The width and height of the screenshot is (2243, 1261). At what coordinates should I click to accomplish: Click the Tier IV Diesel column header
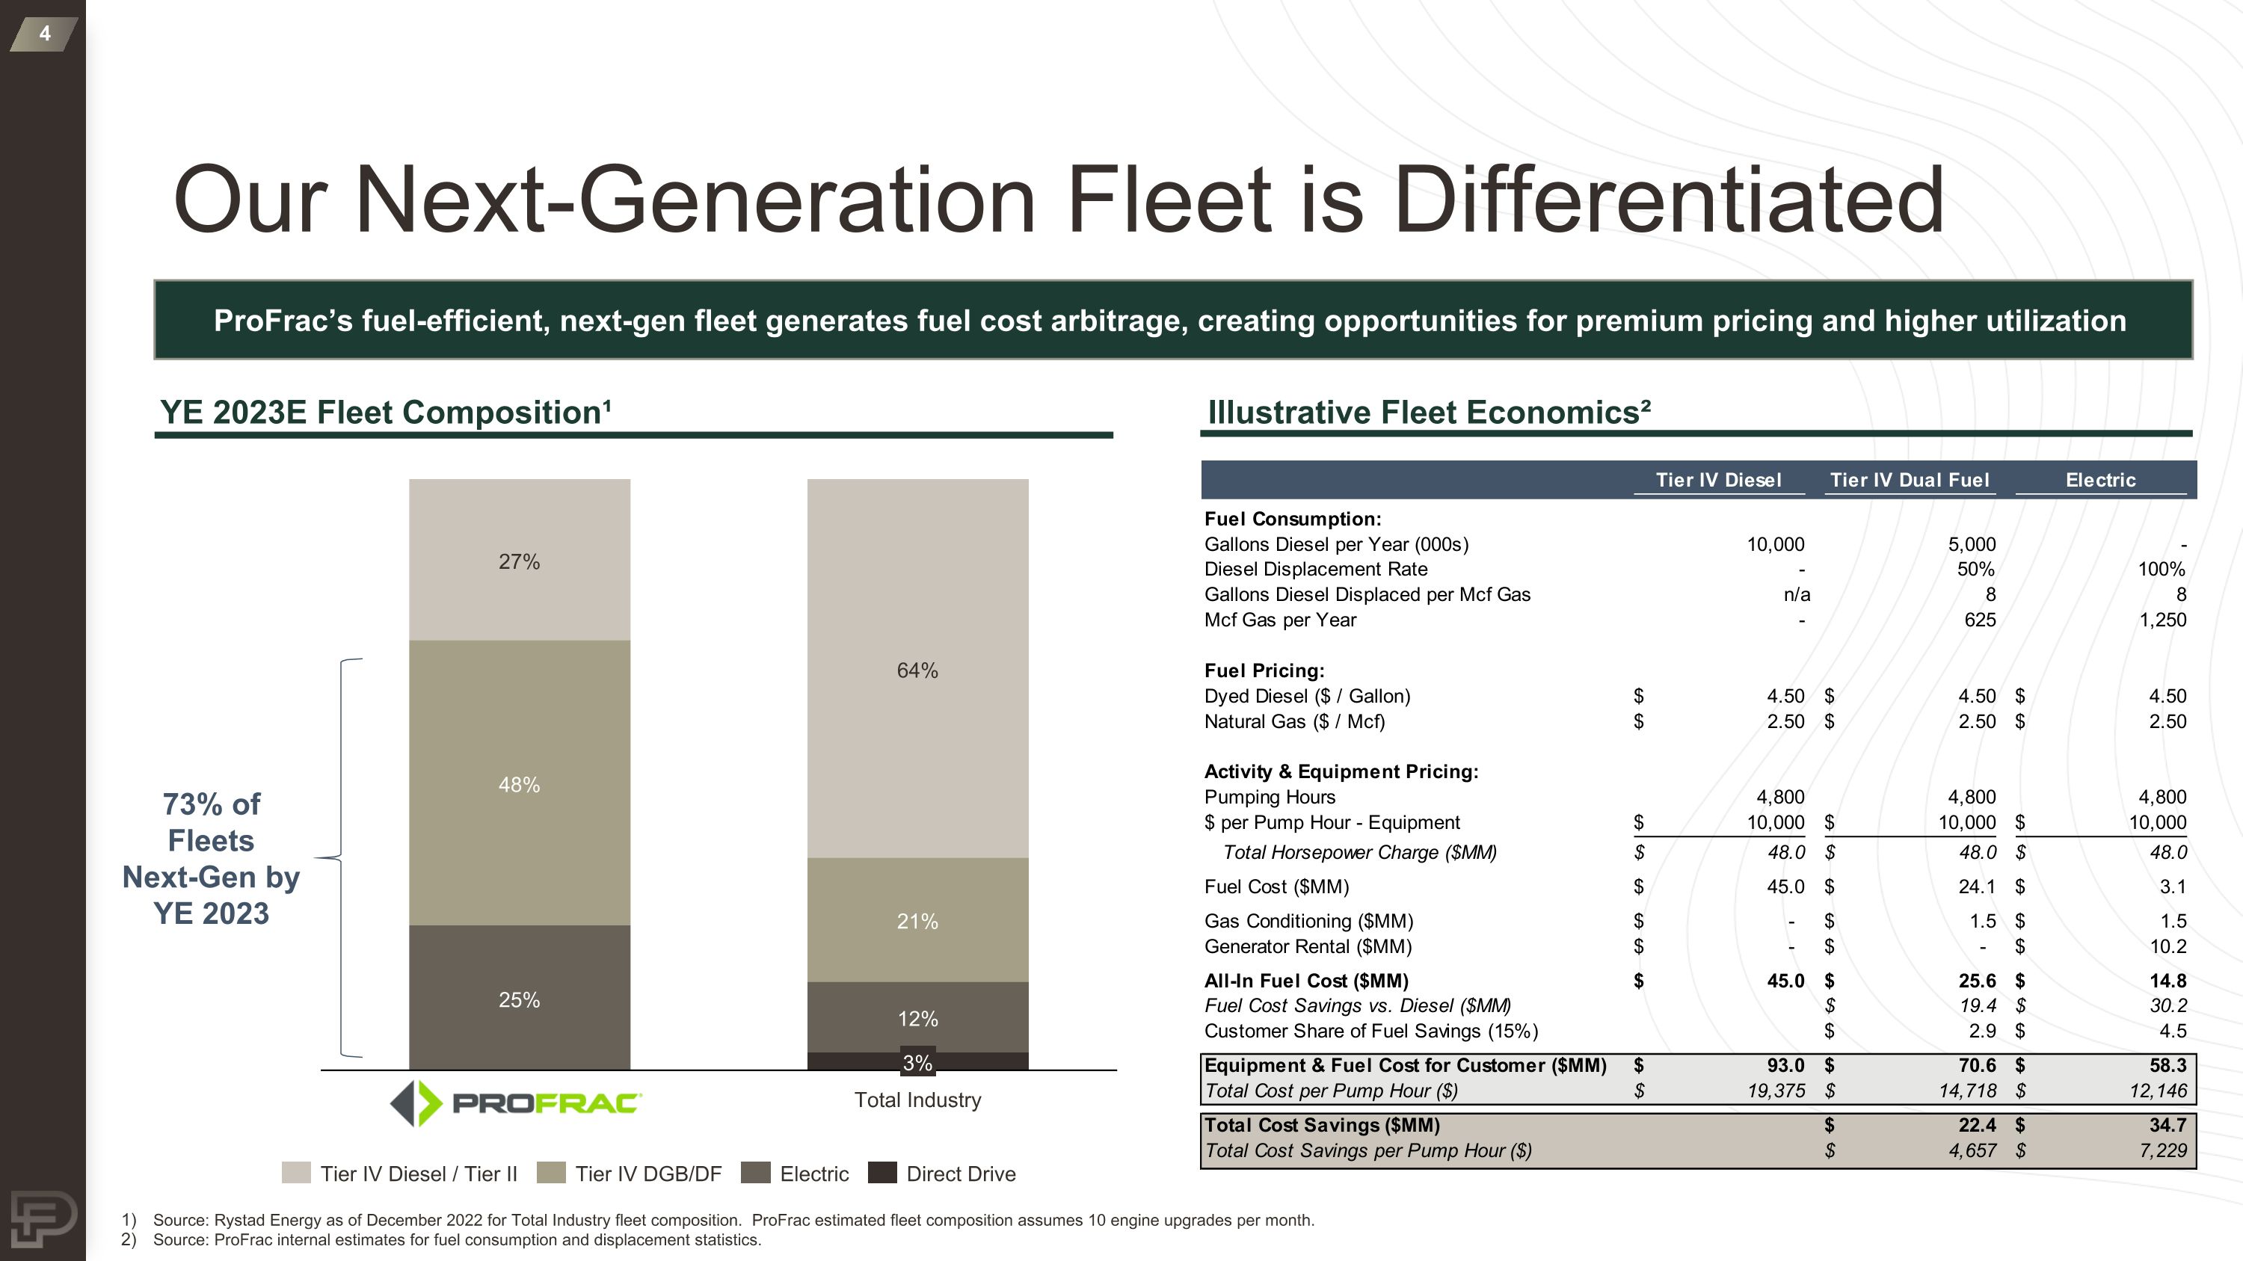pos(1718,480)
